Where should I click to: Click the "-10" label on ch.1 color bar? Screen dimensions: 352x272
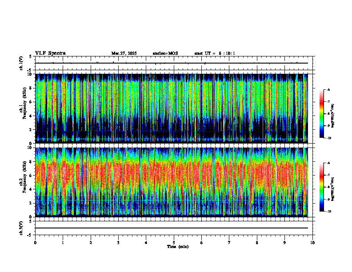(x=328, y=138)
